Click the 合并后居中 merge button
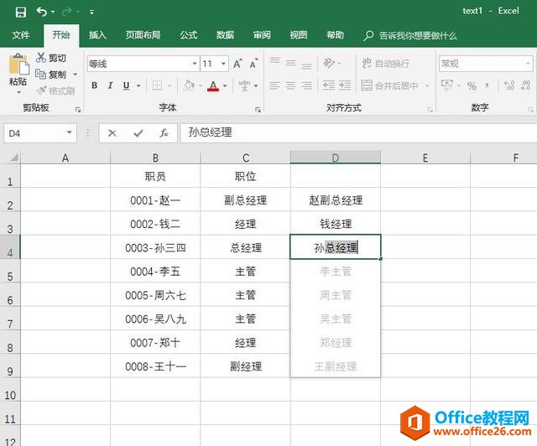 [x=389, y=86]
